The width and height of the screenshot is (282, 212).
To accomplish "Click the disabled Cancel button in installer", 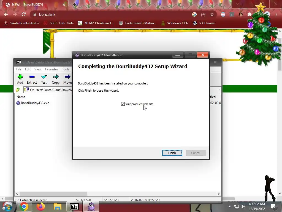I will (x=196, y=153).
